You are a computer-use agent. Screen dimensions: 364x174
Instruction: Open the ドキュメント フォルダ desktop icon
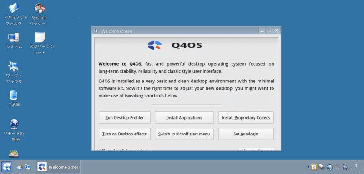(x=14, y=14)
